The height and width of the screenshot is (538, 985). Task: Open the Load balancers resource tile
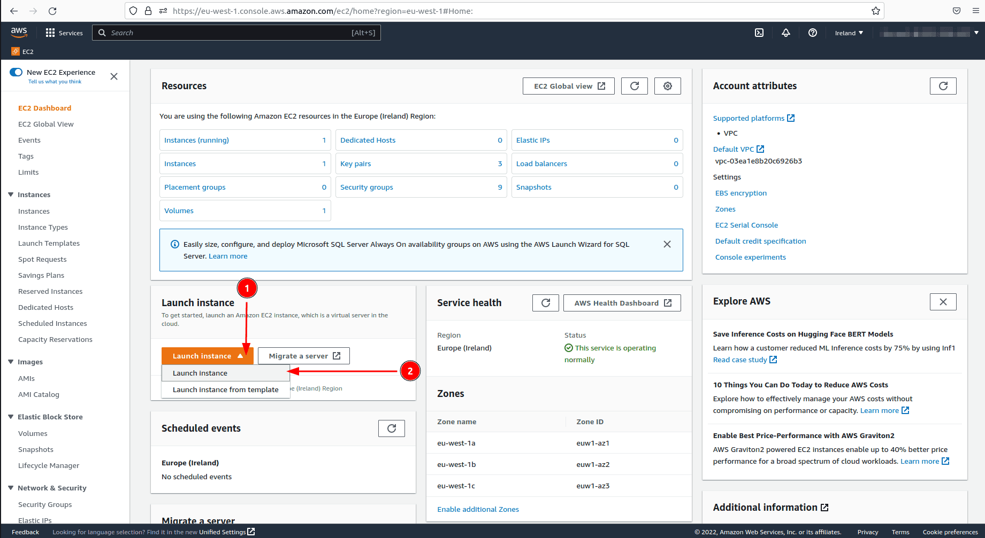597,163
